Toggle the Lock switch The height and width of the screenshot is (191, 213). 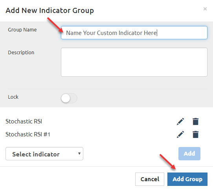pos(69,98)
